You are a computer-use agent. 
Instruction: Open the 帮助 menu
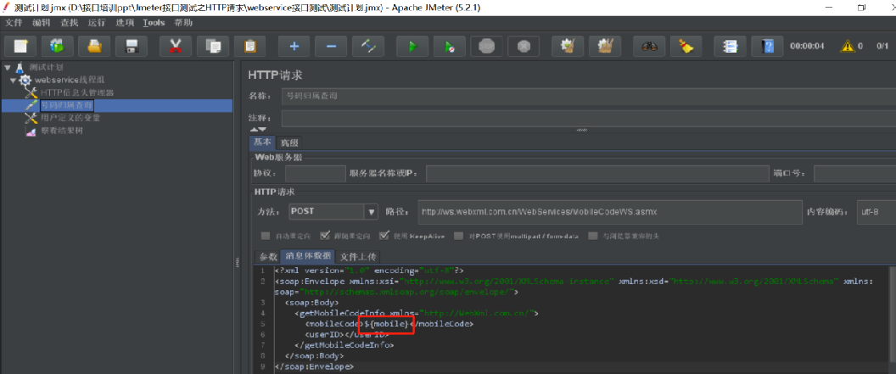click(x=183, y=23)
